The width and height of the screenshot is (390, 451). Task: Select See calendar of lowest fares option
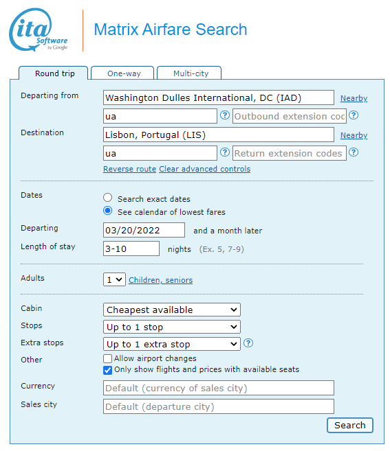pyautogui.click(x=107, y=211)
